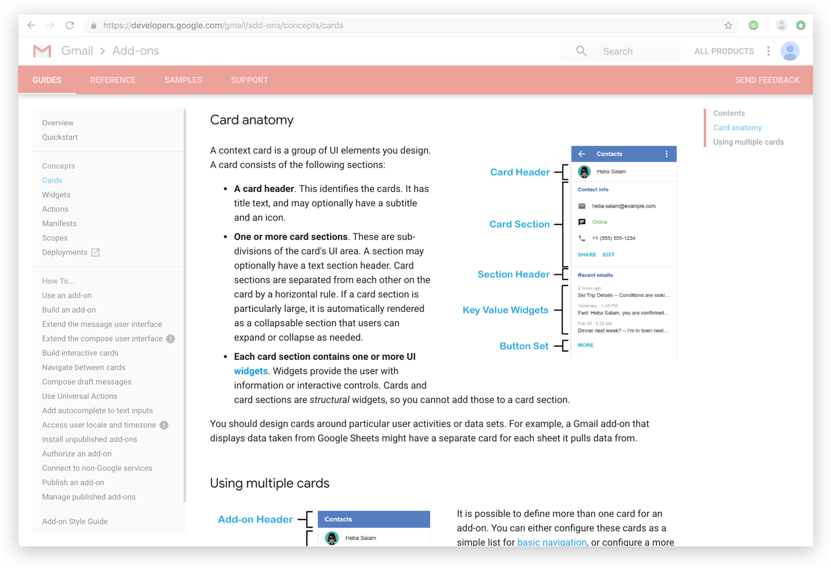Click the browser forward arrow

click(50, 25)
